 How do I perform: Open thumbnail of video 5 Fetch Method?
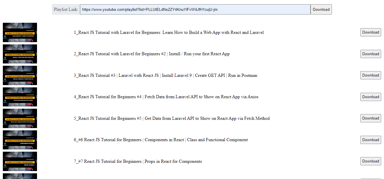tap(20, 118)
